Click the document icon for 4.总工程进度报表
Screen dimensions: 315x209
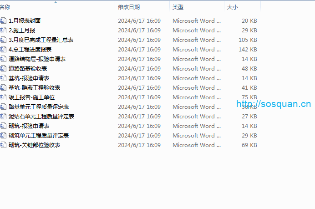(x=4, y=49)
